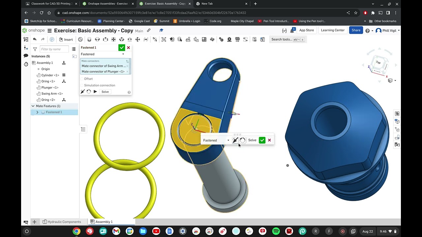The height and width of the screenshot is (237, 422).
Task: Click the list view icon beside filter
Action: pyautogui.click(x=74, y=49)
